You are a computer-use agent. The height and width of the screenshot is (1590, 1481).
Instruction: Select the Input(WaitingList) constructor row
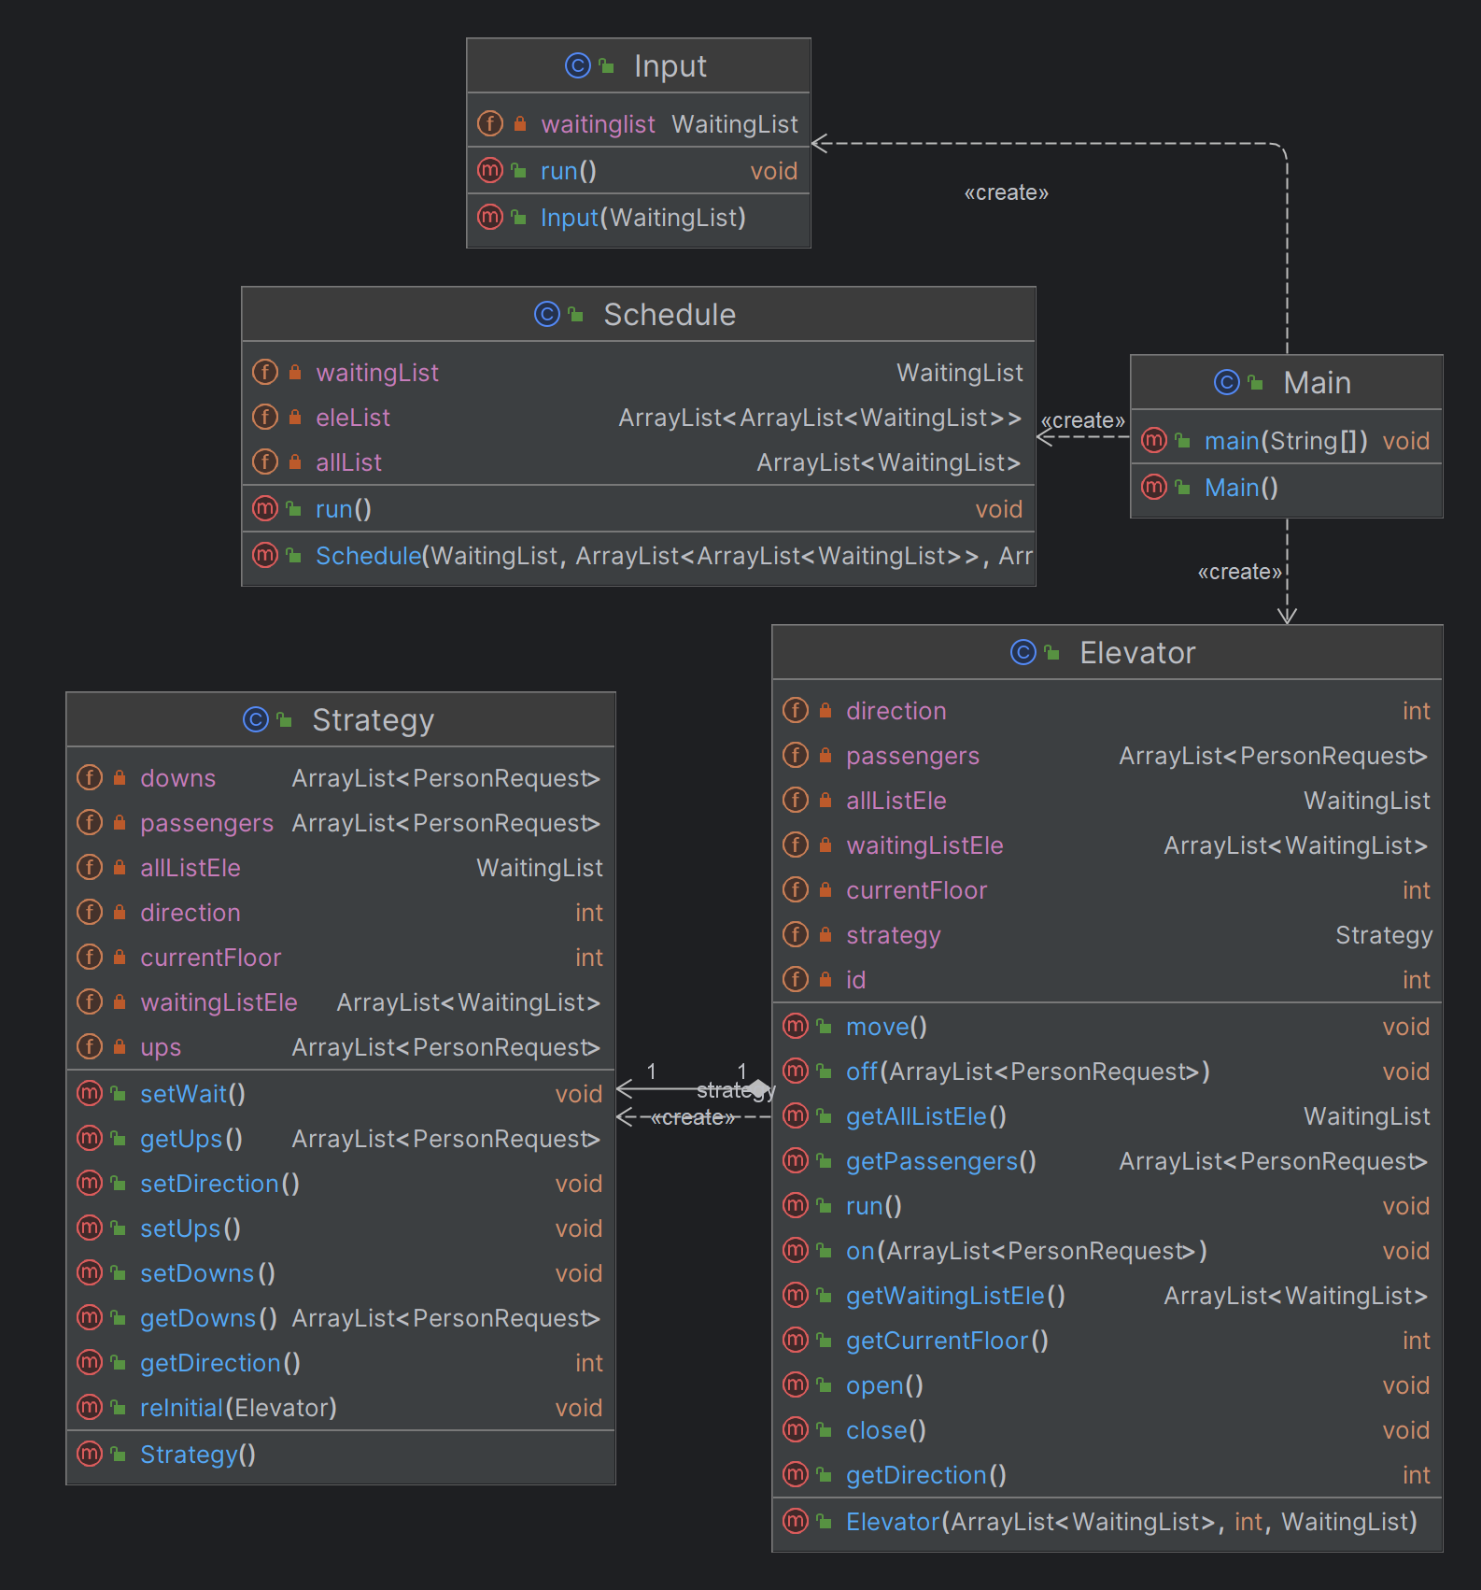coord(639,218)
